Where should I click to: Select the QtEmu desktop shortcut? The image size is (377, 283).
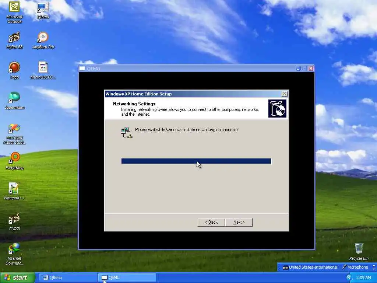tap(43, 11)
